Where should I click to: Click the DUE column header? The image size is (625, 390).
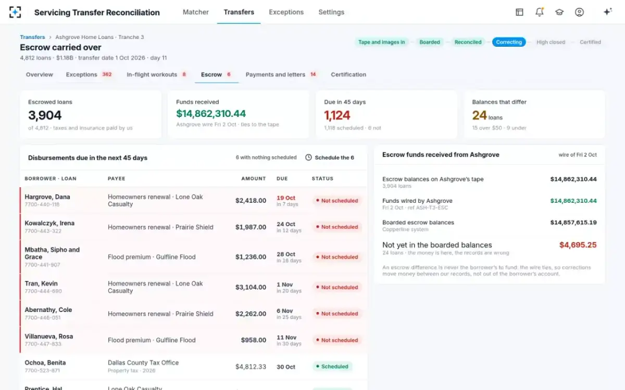(282, 178)
